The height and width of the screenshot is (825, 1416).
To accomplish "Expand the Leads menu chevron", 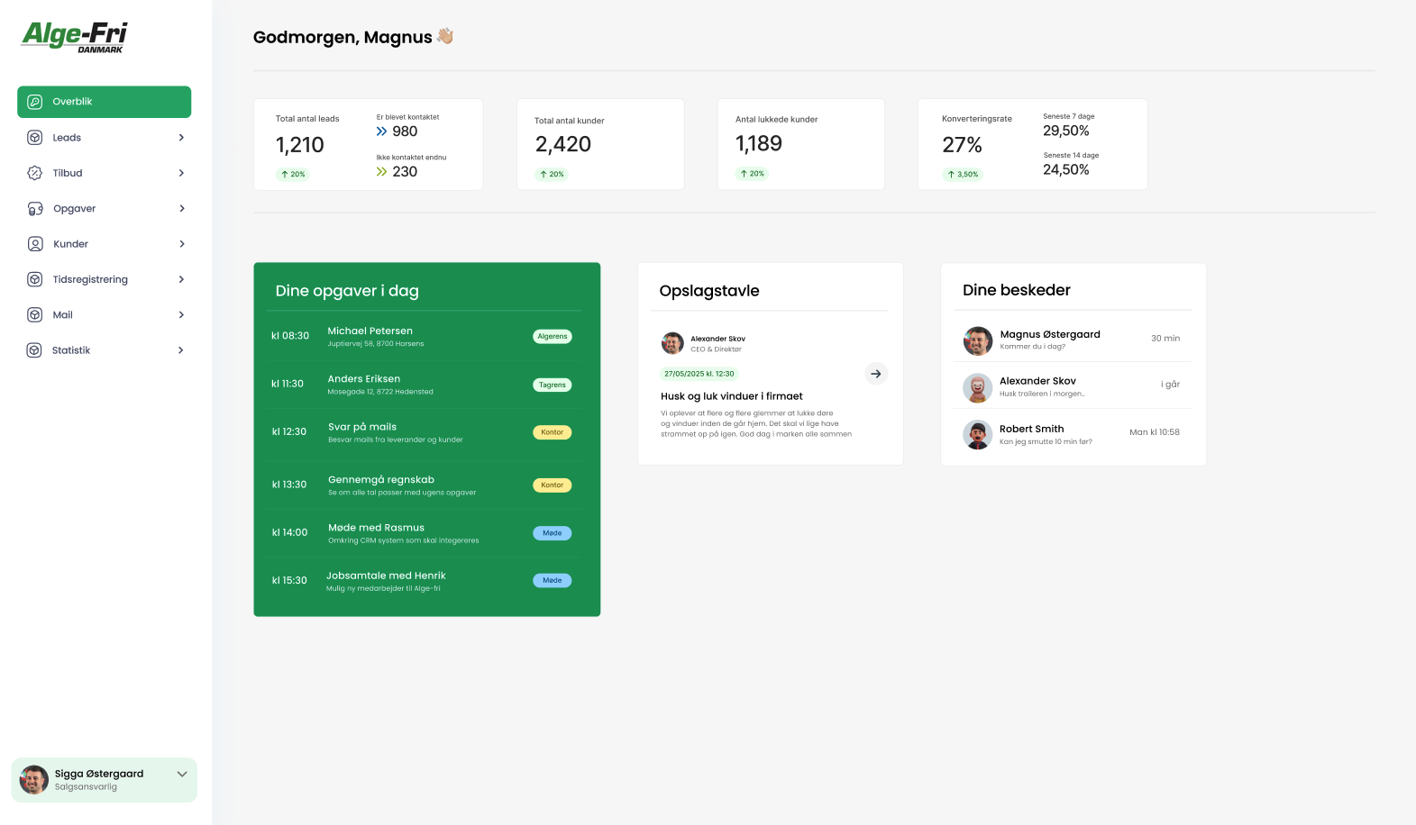I will tap(181, 138).
